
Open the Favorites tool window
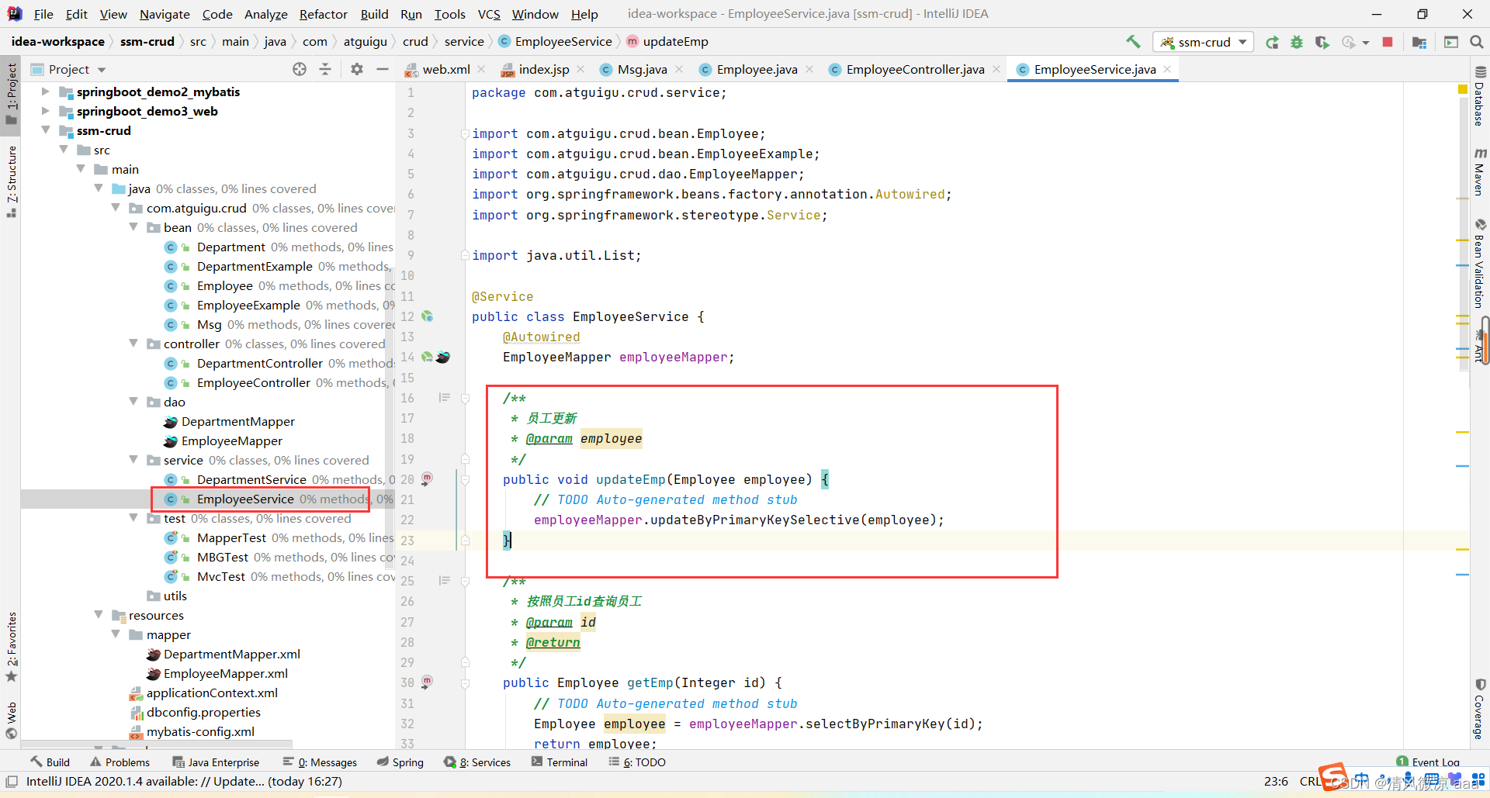pos(12,647)
